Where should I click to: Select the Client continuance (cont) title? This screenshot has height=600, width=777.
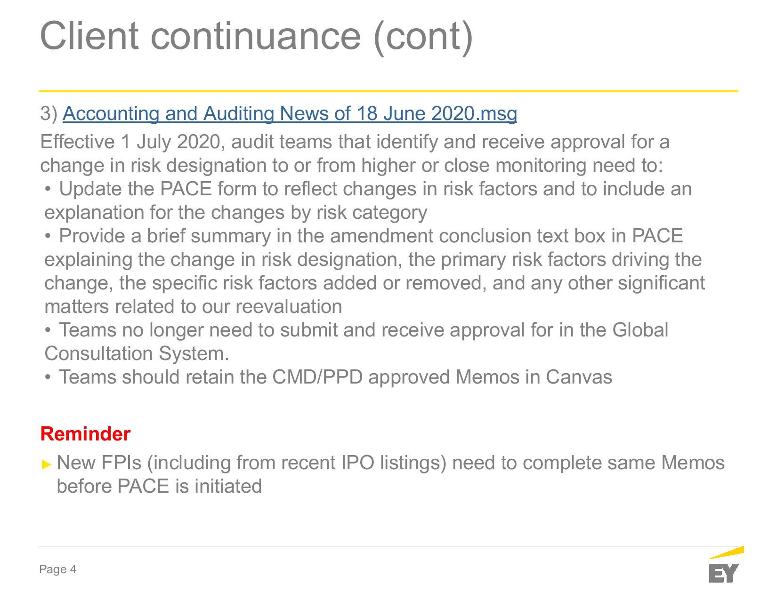(x=257, y=36)
